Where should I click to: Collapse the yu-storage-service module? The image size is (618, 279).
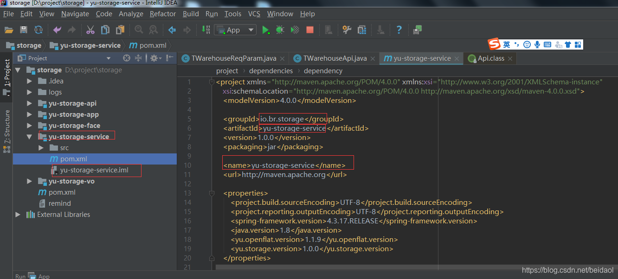coord(30,137)
